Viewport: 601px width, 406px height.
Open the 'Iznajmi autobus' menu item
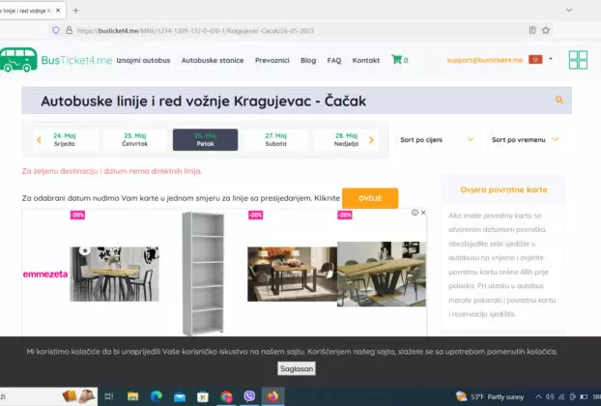click(143, 60)
